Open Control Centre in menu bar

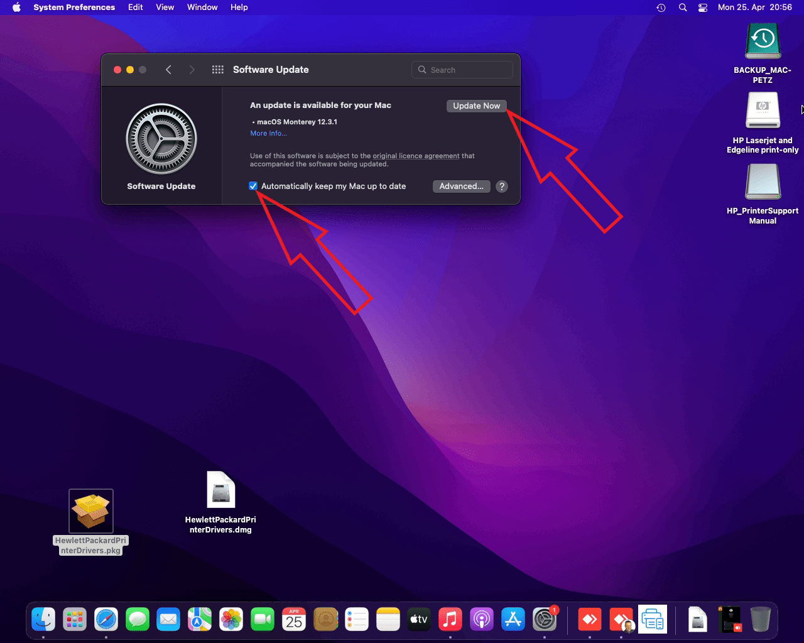tap(703, 8)
